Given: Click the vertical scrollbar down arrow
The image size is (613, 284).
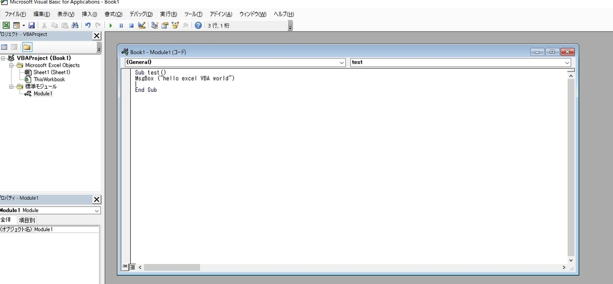Looking at the screenshot, I should point(571,260).
